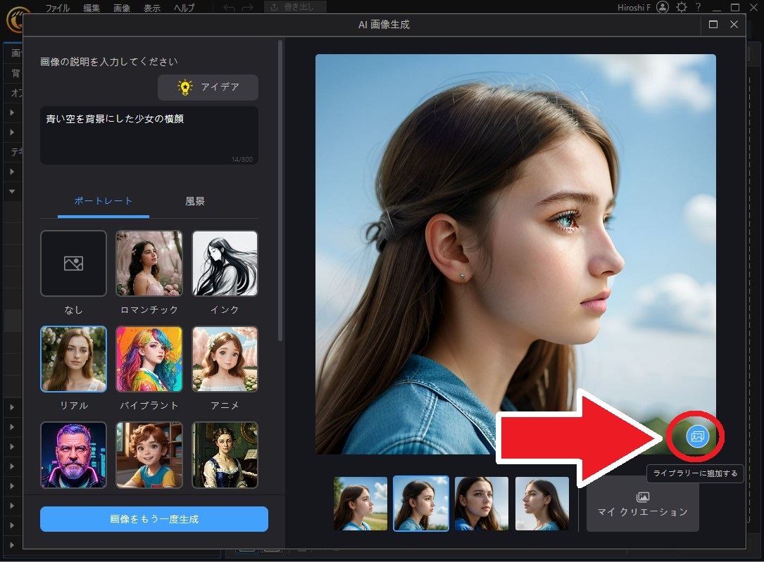Maximize the AI 画像生成 dialog
The height and width of the screenshot is (562, 764).
[713, 25]
